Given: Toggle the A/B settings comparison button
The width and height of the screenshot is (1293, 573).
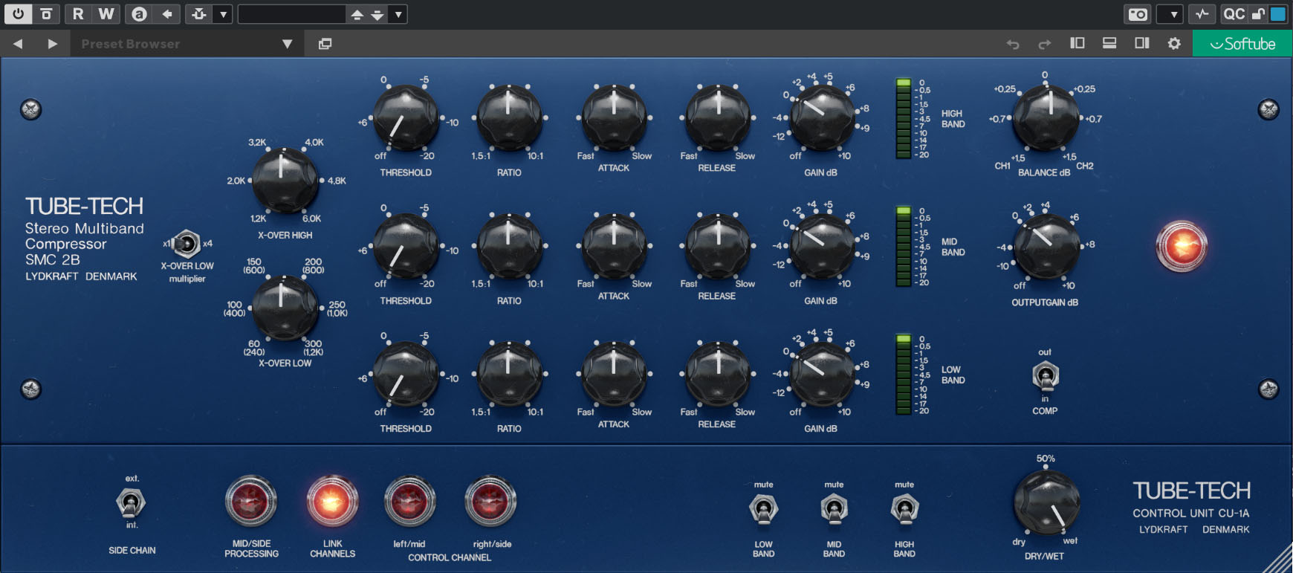Looking at the screenshot, I should click(x=139, y=13).
